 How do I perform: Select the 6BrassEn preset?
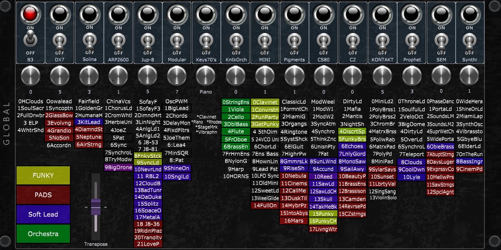click(x=236, y=147)
